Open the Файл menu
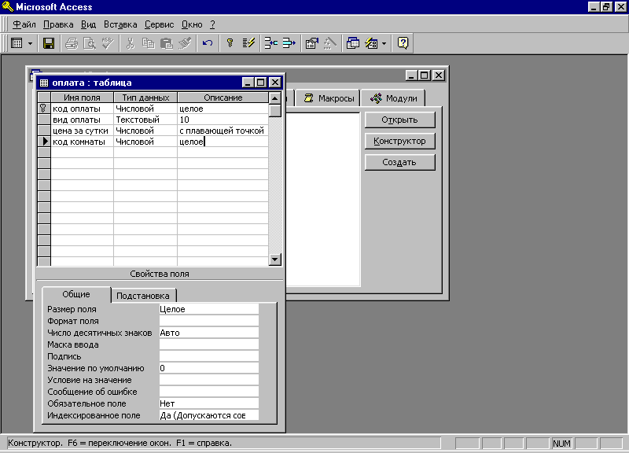 tap(24, 24)
